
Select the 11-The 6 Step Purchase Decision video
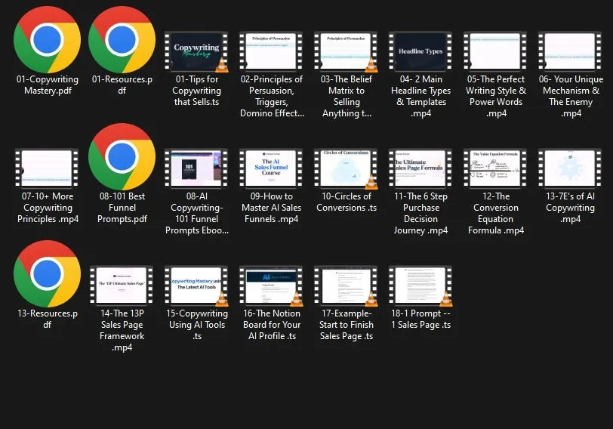point(420,168)
